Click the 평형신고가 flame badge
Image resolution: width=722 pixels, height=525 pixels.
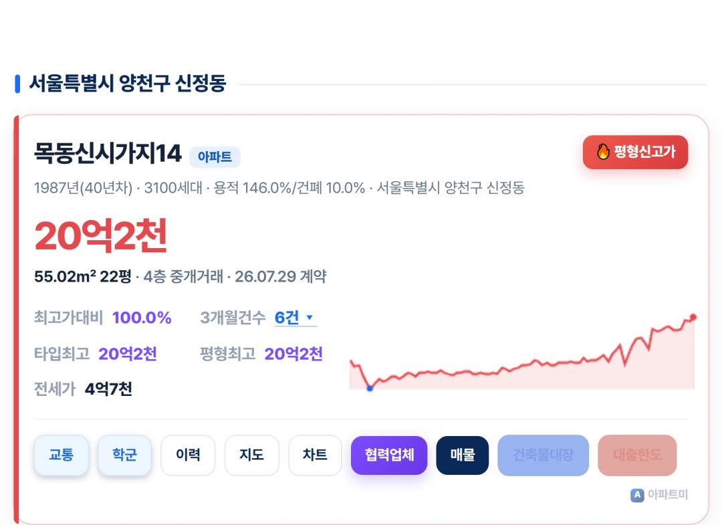(635, 152)
